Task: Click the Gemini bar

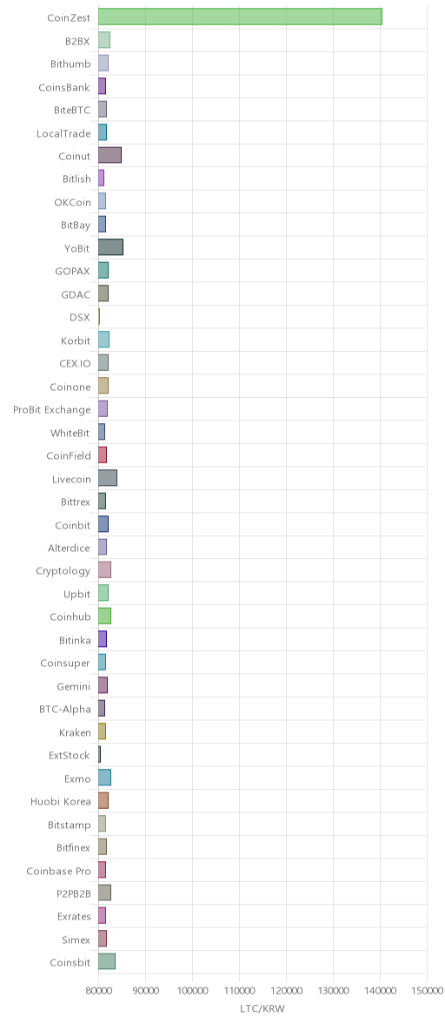Action: point(103,686)
